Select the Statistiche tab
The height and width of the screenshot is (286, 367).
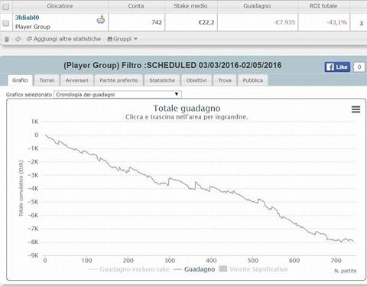pyautogui.click(x=162, y=80)
